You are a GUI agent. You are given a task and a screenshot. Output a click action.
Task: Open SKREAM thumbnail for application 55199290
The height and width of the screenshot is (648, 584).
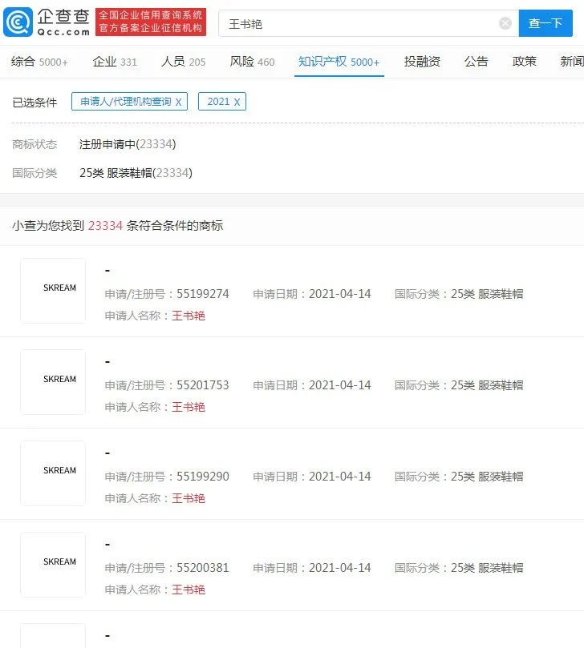point(53,473)
